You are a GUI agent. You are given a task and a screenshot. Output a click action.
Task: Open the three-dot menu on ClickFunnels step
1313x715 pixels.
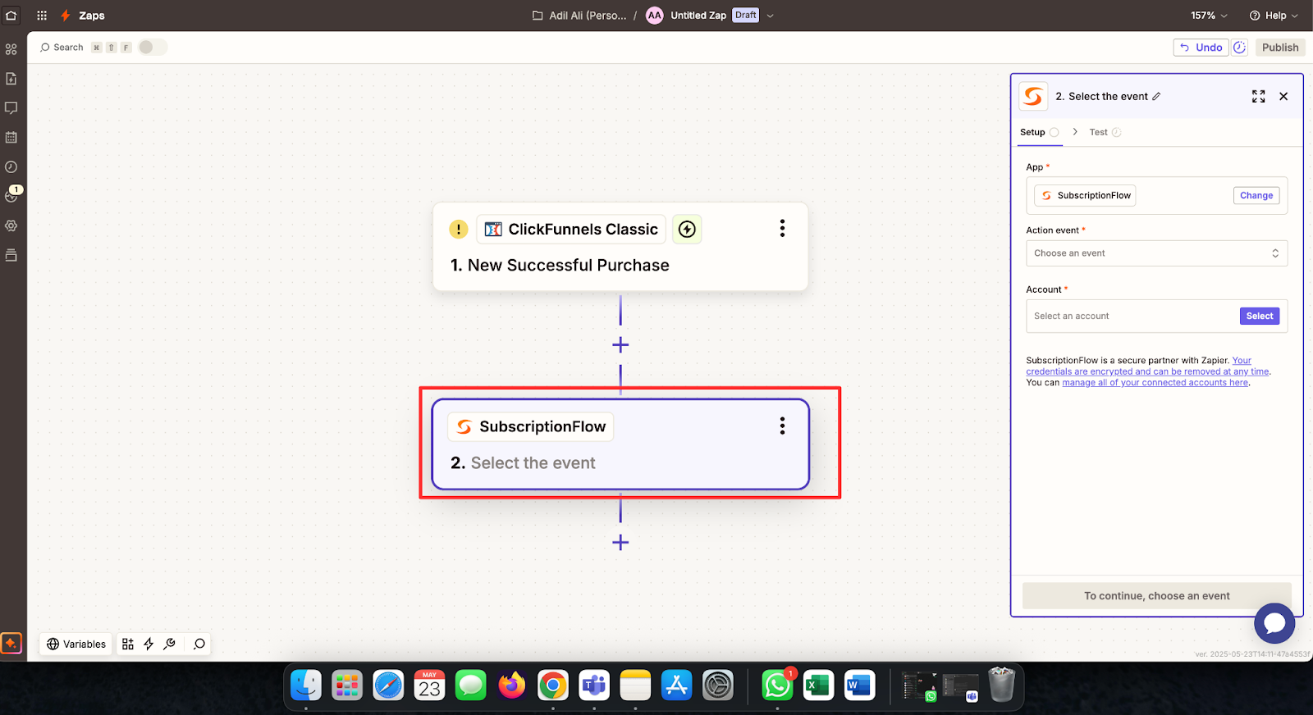(782, 228)
